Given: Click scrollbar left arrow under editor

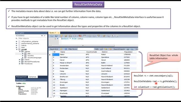Looking at the screenshot, I should tap(50, 46).
